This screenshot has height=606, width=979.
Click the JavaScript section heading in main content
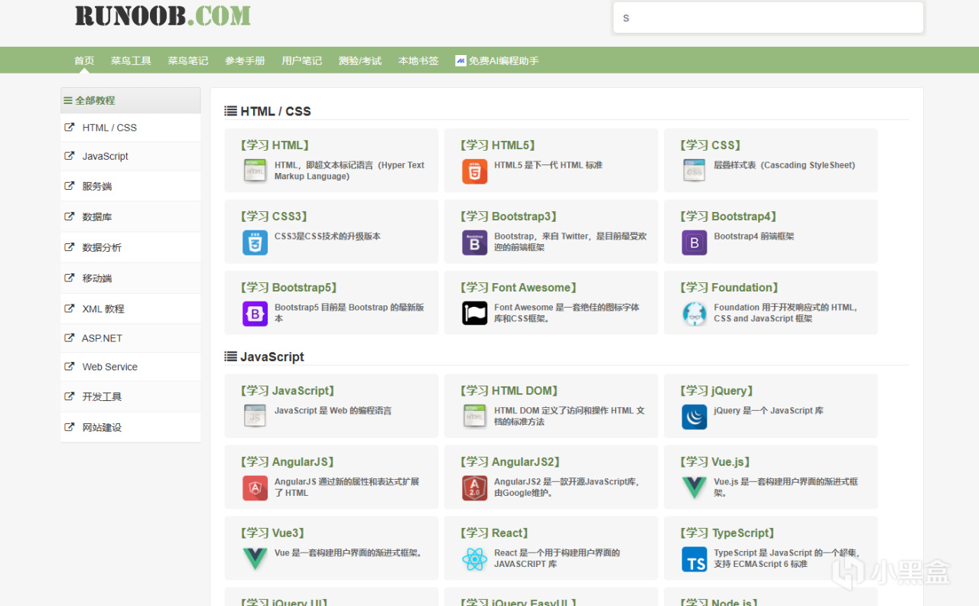click(264, 357)
